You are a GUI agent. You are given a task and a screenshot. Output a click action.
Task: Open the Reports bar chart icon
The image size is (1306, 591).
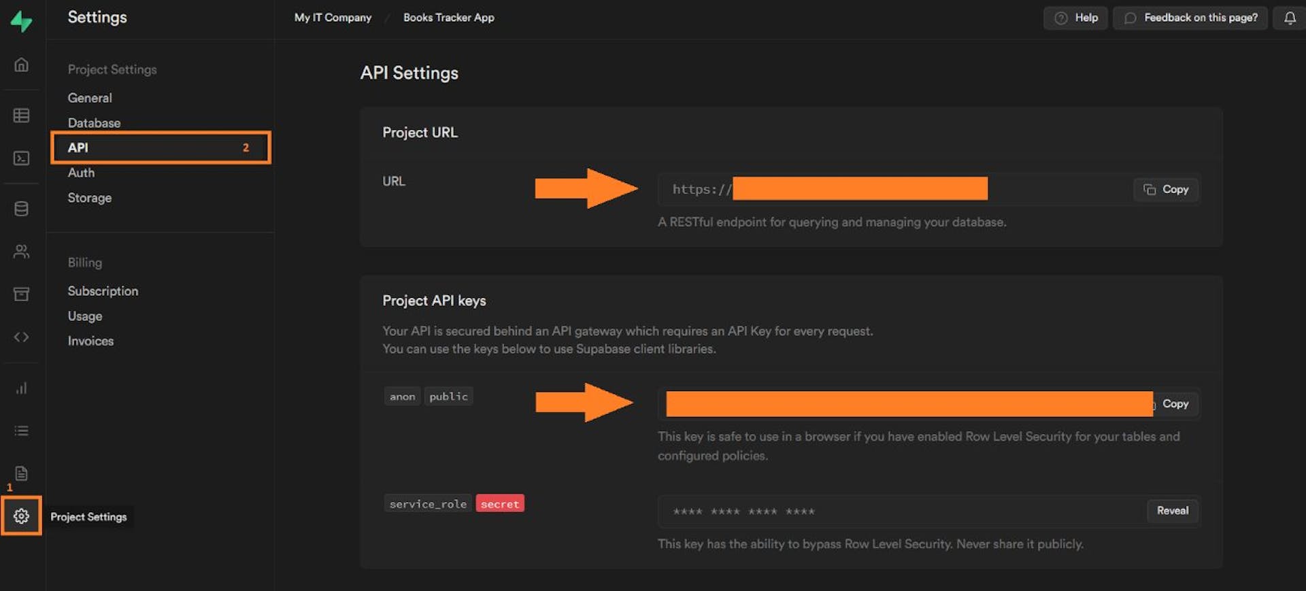(x=22, y=388)
